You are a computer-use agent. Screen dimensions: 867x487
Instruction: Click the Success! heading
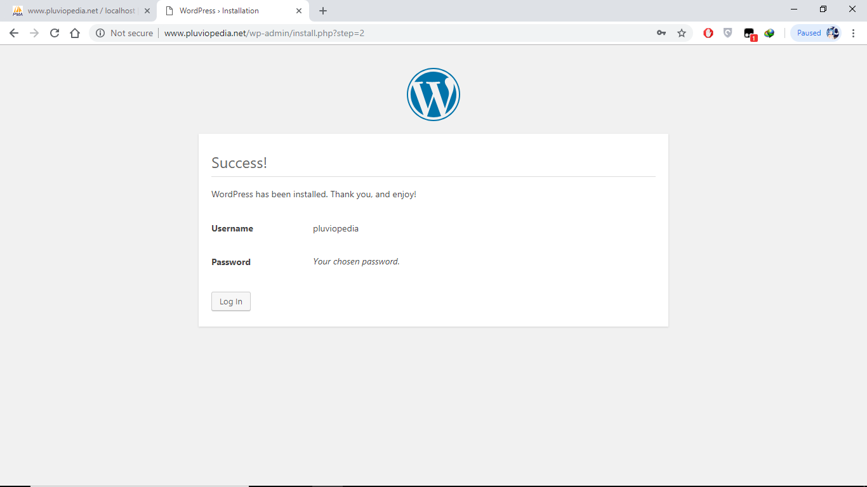click(239, 163)
